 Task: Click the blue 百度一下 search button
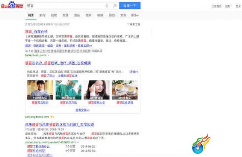[130, 6]
